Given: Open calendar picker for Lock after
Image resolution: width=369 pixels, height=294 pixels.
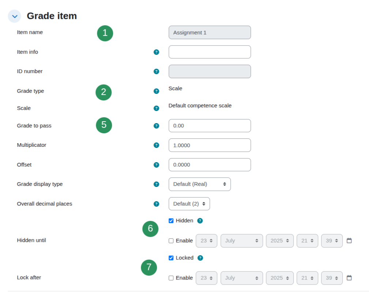Looking at the screenshot, I should point(349,278).
